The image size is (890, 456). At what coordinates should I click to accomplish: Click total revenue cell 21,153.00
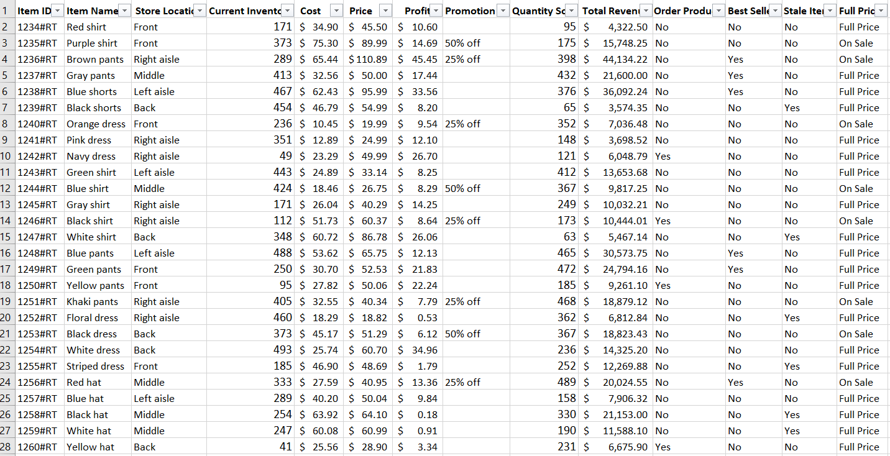click(x=617, y=414)
